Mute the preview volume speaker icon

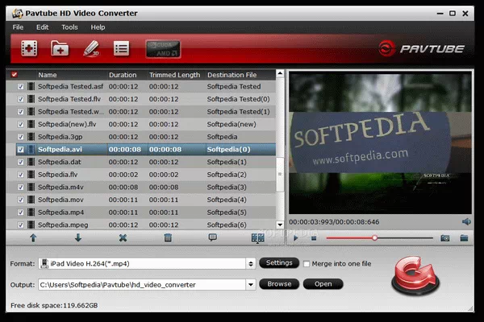pyautogui.click(x=466, y=221)
